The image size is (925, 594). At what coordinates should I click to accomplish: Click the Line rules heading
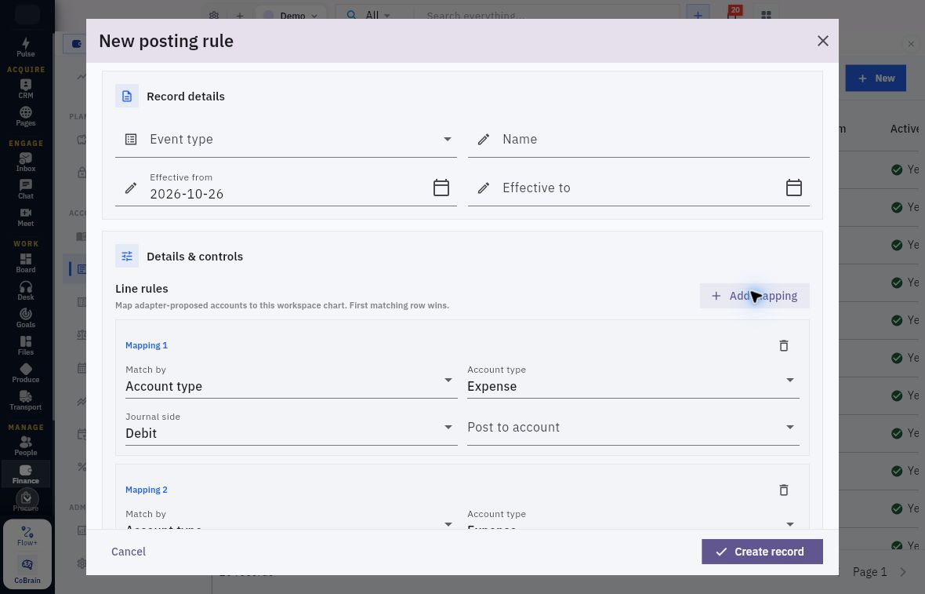[x=142, y=289]
